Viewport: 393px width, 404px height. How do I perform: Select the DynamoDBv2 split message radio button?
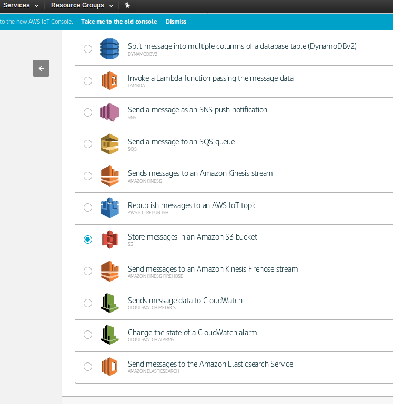(88, 49)
